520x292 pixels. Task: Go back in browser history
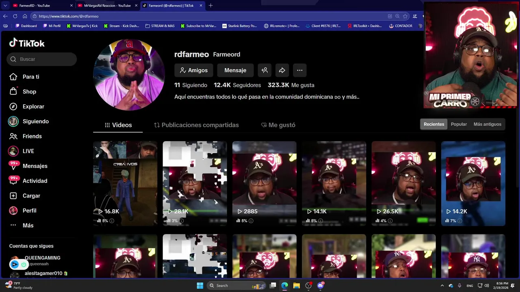tap(5, 16)
